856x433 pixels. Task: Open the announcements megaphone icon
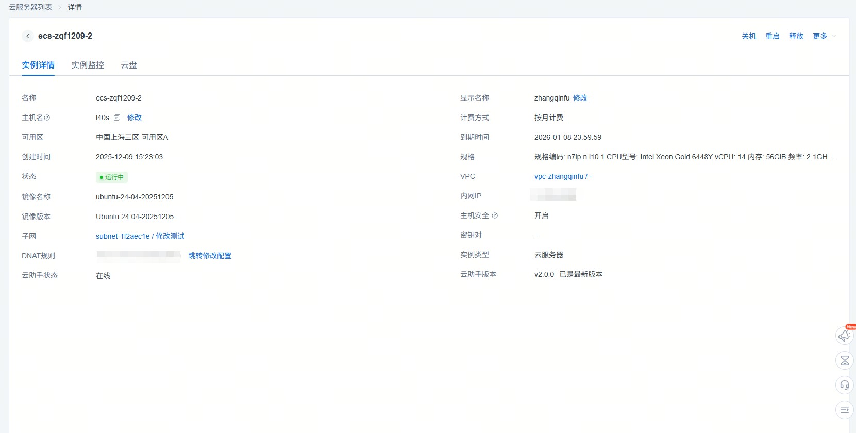(x=844, y=336)
